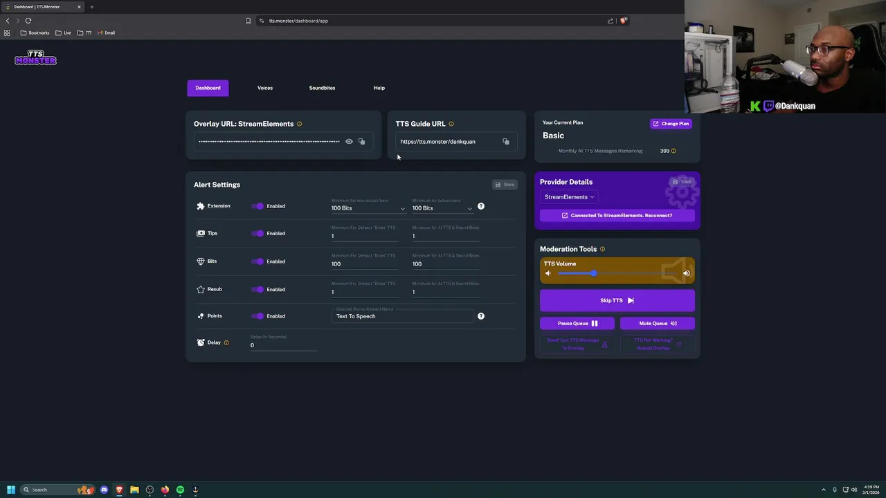Viewport: 886px width, 498px height.
Task: Click the Mute Queue button
Action: point(658,323)
